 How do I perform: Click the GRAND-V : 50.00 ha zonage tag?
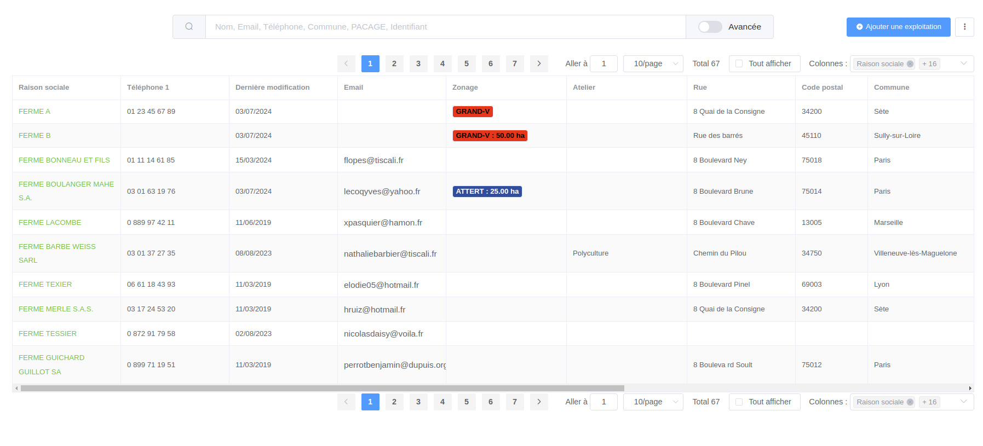point(490,136)
